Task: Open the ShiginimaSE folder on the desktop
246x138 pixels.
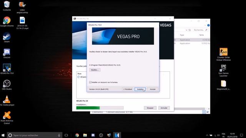Action: tap(223, 85)
